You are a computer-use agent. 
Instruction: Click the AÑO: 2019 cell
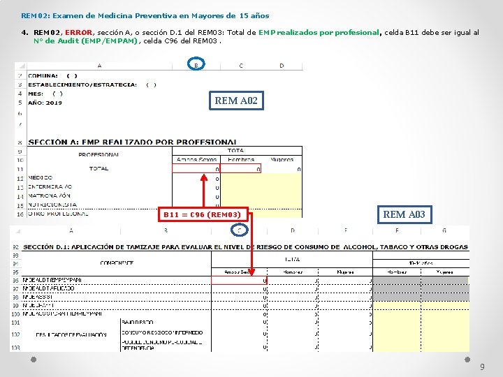point(45,103)
